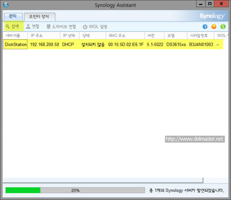Click the Synology logo in the header
The width and height of the screenshot is (231, 200).
212,16
